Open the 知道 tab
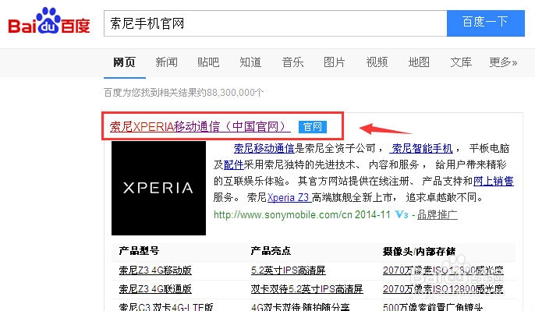Viewport: 535px width, 311px height. [x=251, y=62]
